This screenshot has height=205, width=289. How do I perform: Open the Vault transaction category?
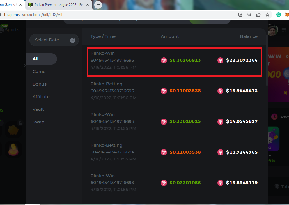(38, 109)
